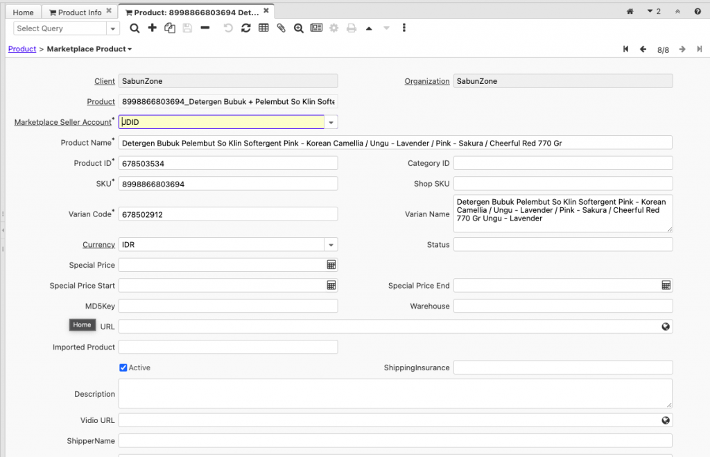This screenshot has width=710, height=457.
Task: Click into the Imported Product field
Action: click(228, 347)
